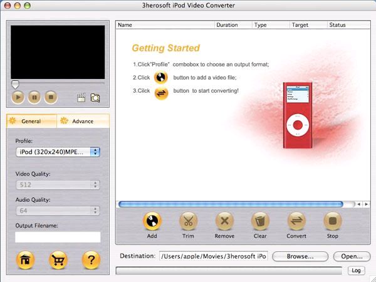Click the Clear list trash icon
The width and height of the screenshot is (376, 282).
coord(260,221)
